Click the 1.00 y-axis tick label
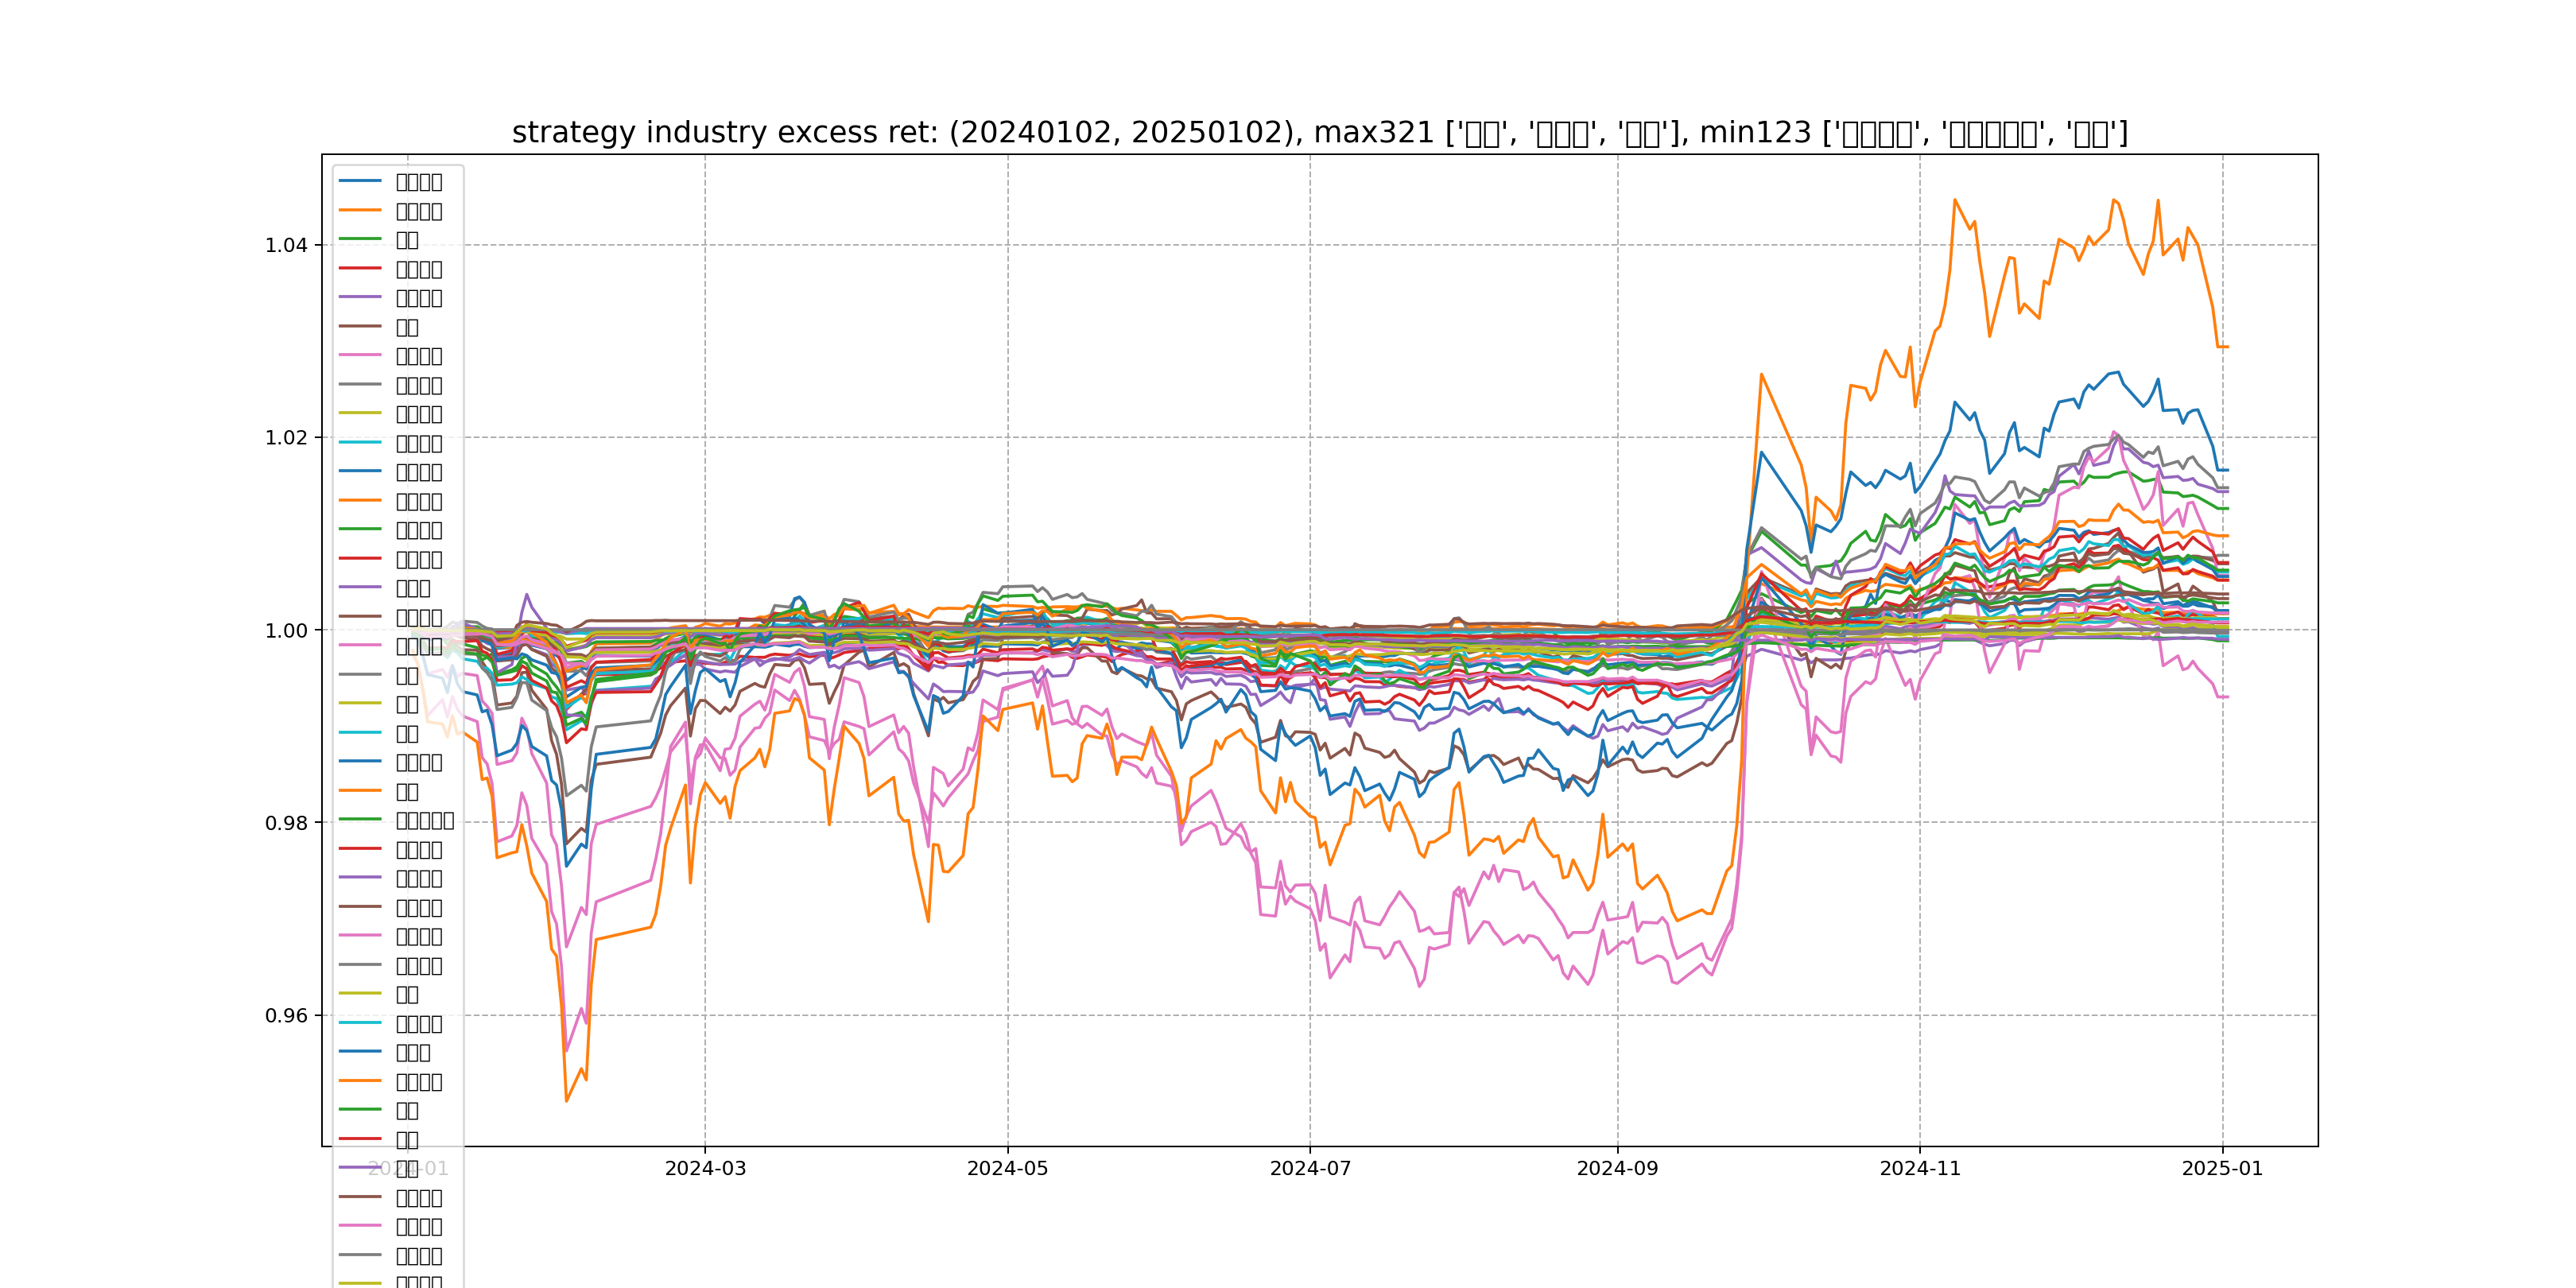This screenshot has width=2576, height=1288. coord(286,630)
